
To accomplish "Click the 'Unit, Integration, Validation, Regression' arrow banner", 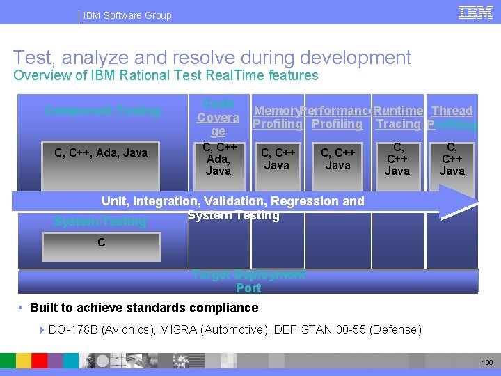I will tap(245, 202).
